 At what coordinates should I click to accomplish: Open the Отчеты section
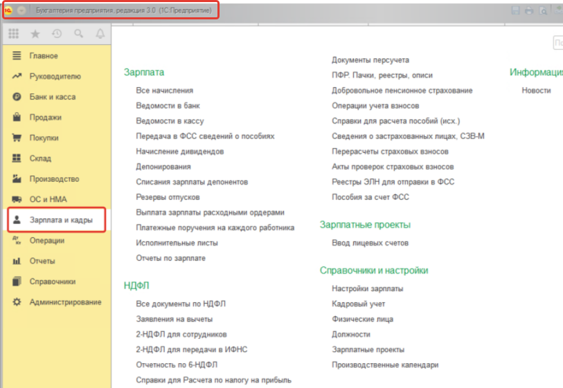[x=42, y=261]
